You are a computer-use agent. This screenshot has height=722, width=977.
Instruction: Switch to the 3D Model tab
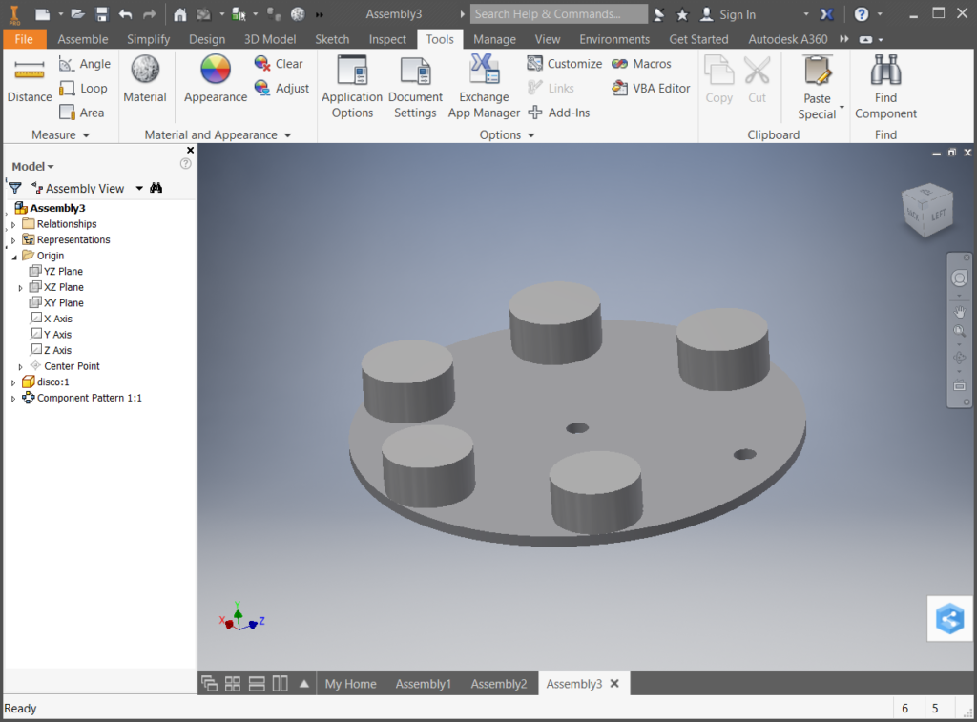tap(270, 38)
